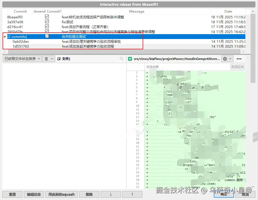
Task: Uncheck amend checkbox for d216cc41
Action: [47, 27]
